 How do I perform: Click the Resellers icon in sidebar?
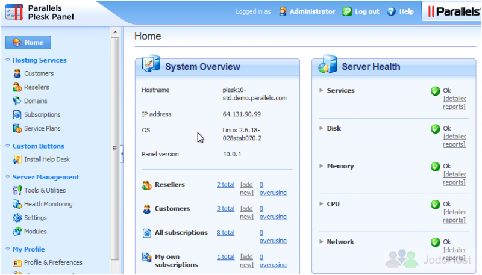click(x=17, y=87)
